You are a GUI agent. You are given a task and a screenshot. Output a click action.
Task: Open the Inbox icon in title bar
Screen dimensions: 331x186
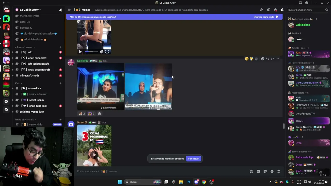coord(300,3)
